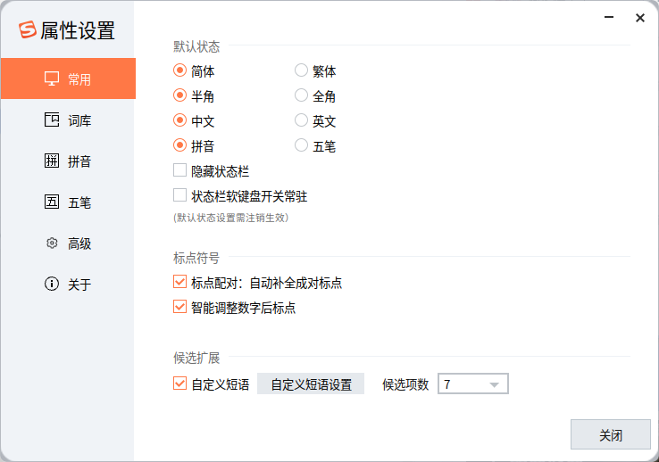Open the 自定义短语设置 button

311,384
